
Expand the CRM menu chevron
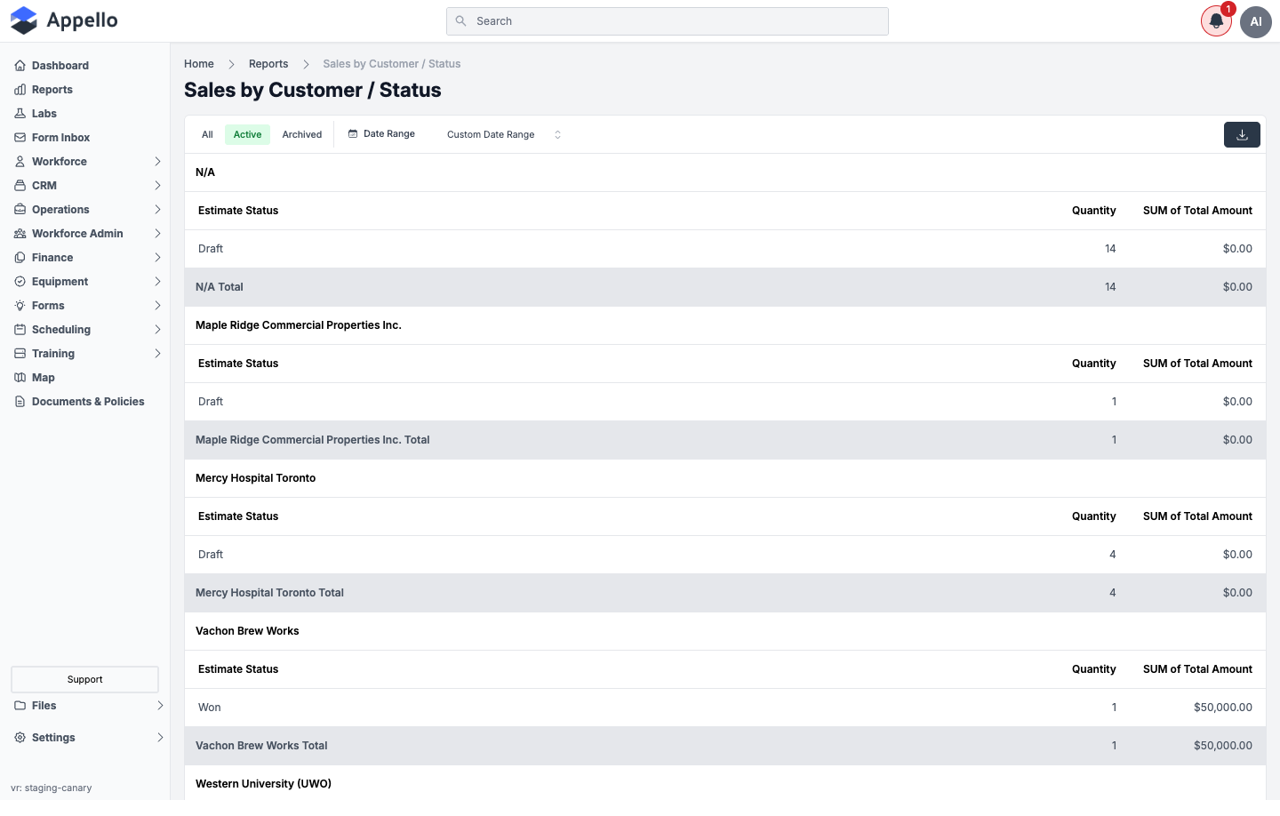tap(157, 186)
